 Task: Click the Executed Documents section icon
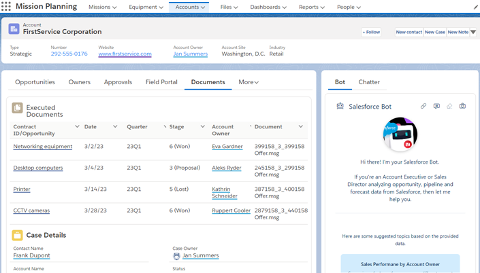(x=18, y=108)
